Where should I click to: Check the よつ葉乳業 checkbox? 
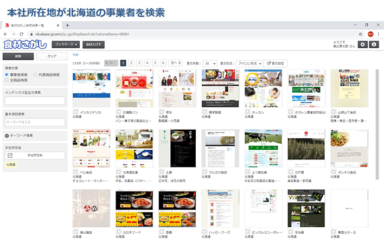click(x=247, y=172)
